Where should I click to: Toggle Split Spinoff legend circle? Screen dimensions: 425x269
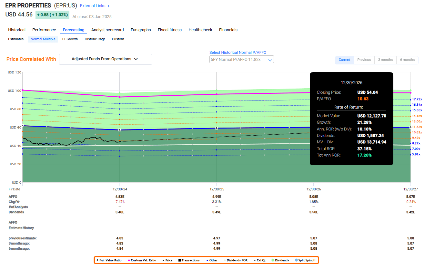point(297,260)
